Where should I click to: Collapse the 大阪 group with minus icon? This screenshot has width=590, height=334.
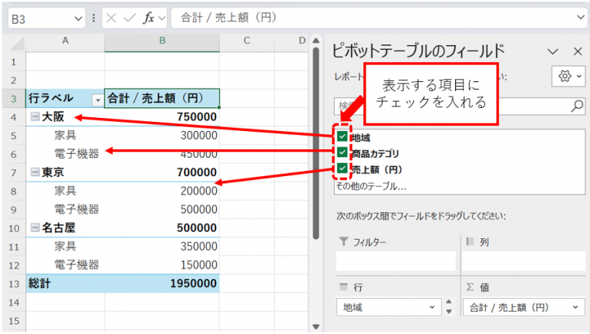coord(34,117)
